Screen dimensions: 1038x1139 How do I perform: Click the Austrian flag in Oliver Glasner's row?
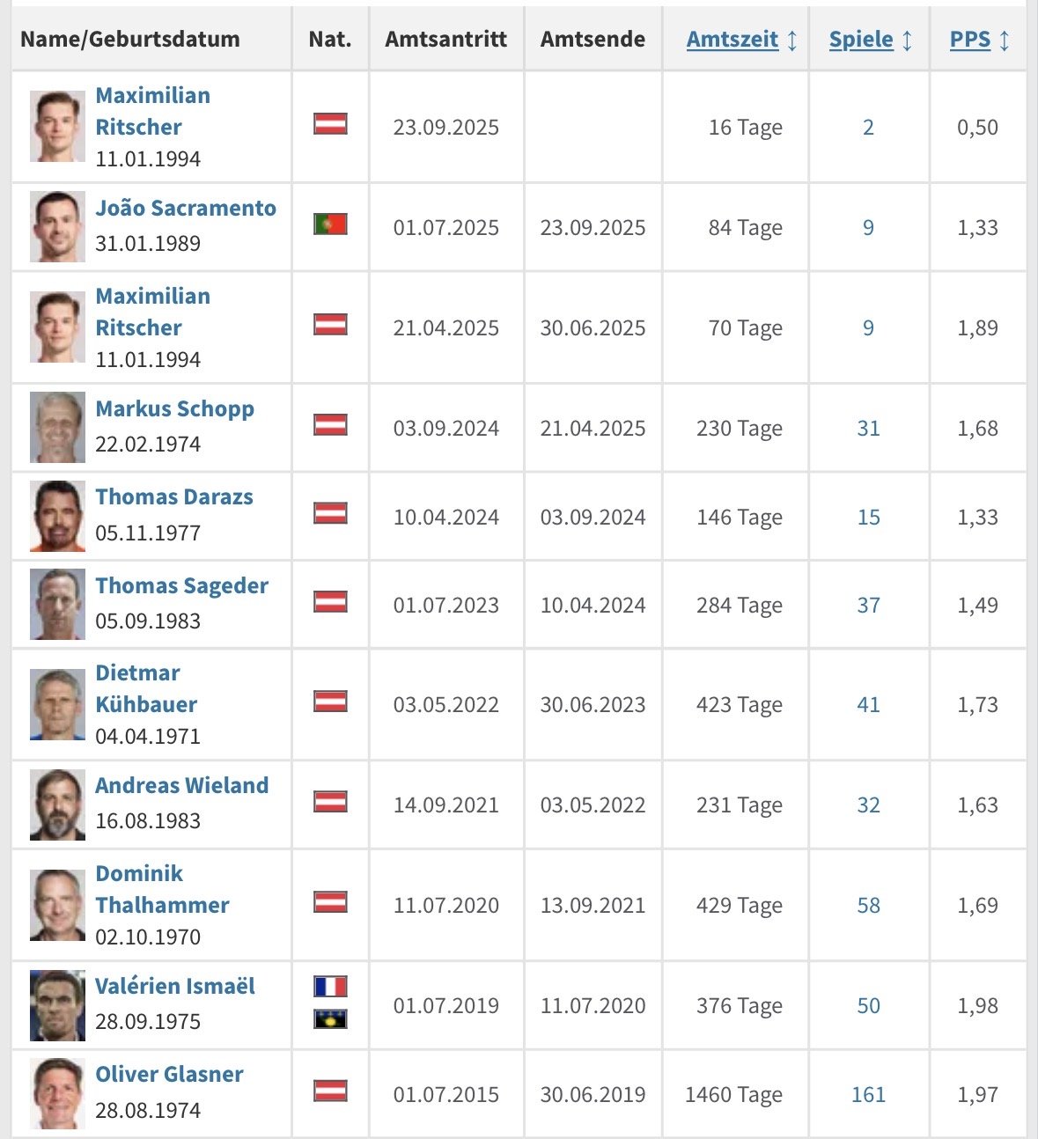click(x=330, y=1091)
